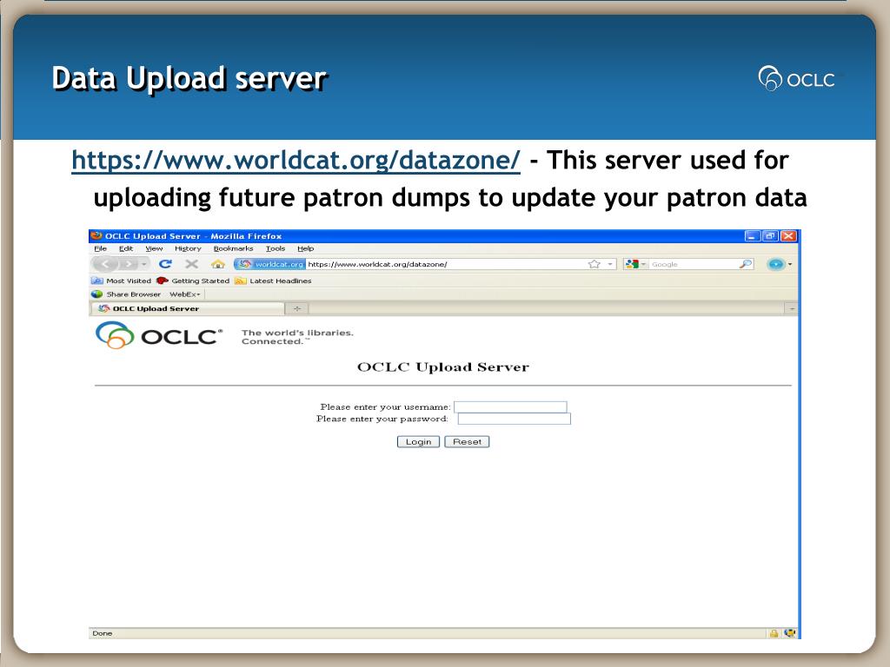The width and height of the screenshot is (890, 667).
Task: Open dropdown arrow beside blue round icon
Action: pyautogui.click(x=789, y=264)
